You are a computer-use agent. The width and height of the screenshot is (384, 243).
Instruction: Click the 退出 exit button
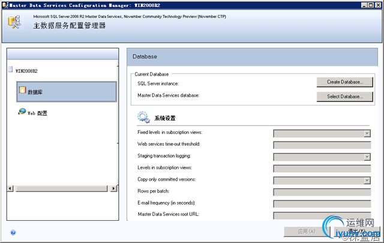point(357,231)
